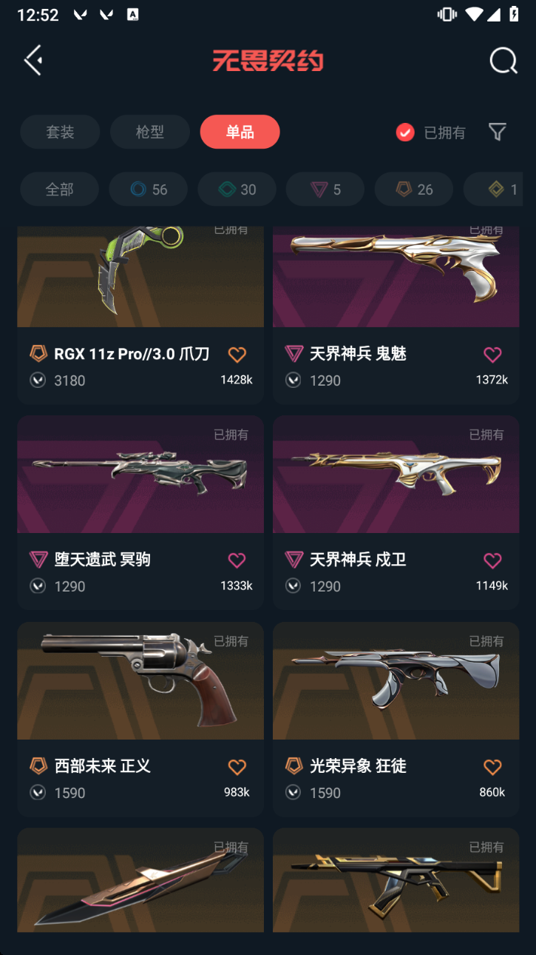
Task: Choose the 全部 filter chip
Action: pyautogui.click(x=59, y=190)
